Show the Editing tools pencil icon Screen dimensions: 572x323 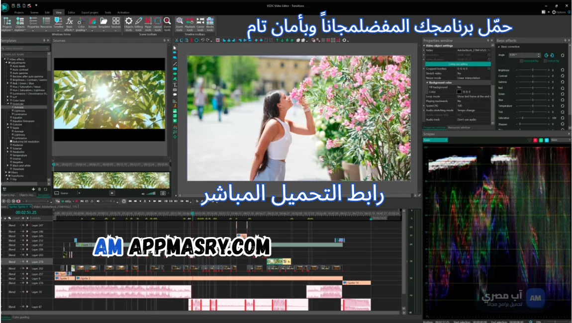coord(139,24)
